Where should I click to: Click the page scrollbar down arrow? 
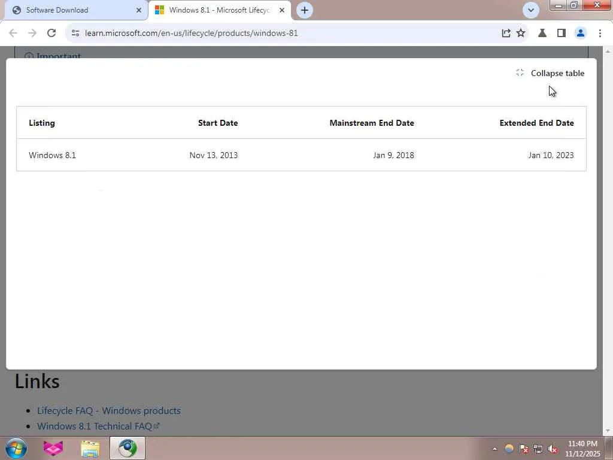click(608, 431)
